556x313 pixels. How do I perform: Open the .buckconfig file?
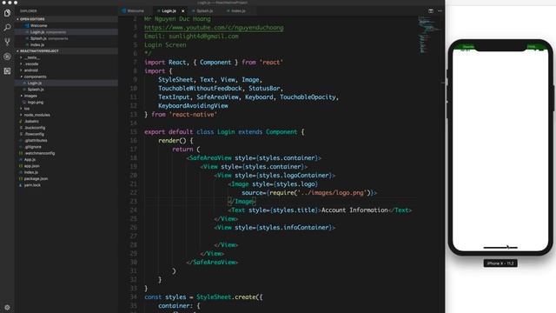pyautogui.click(x=35, y=128)
